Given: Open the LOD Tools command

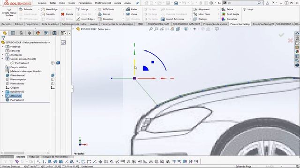Looking at the screenshot, I should [x=106, y=9].
